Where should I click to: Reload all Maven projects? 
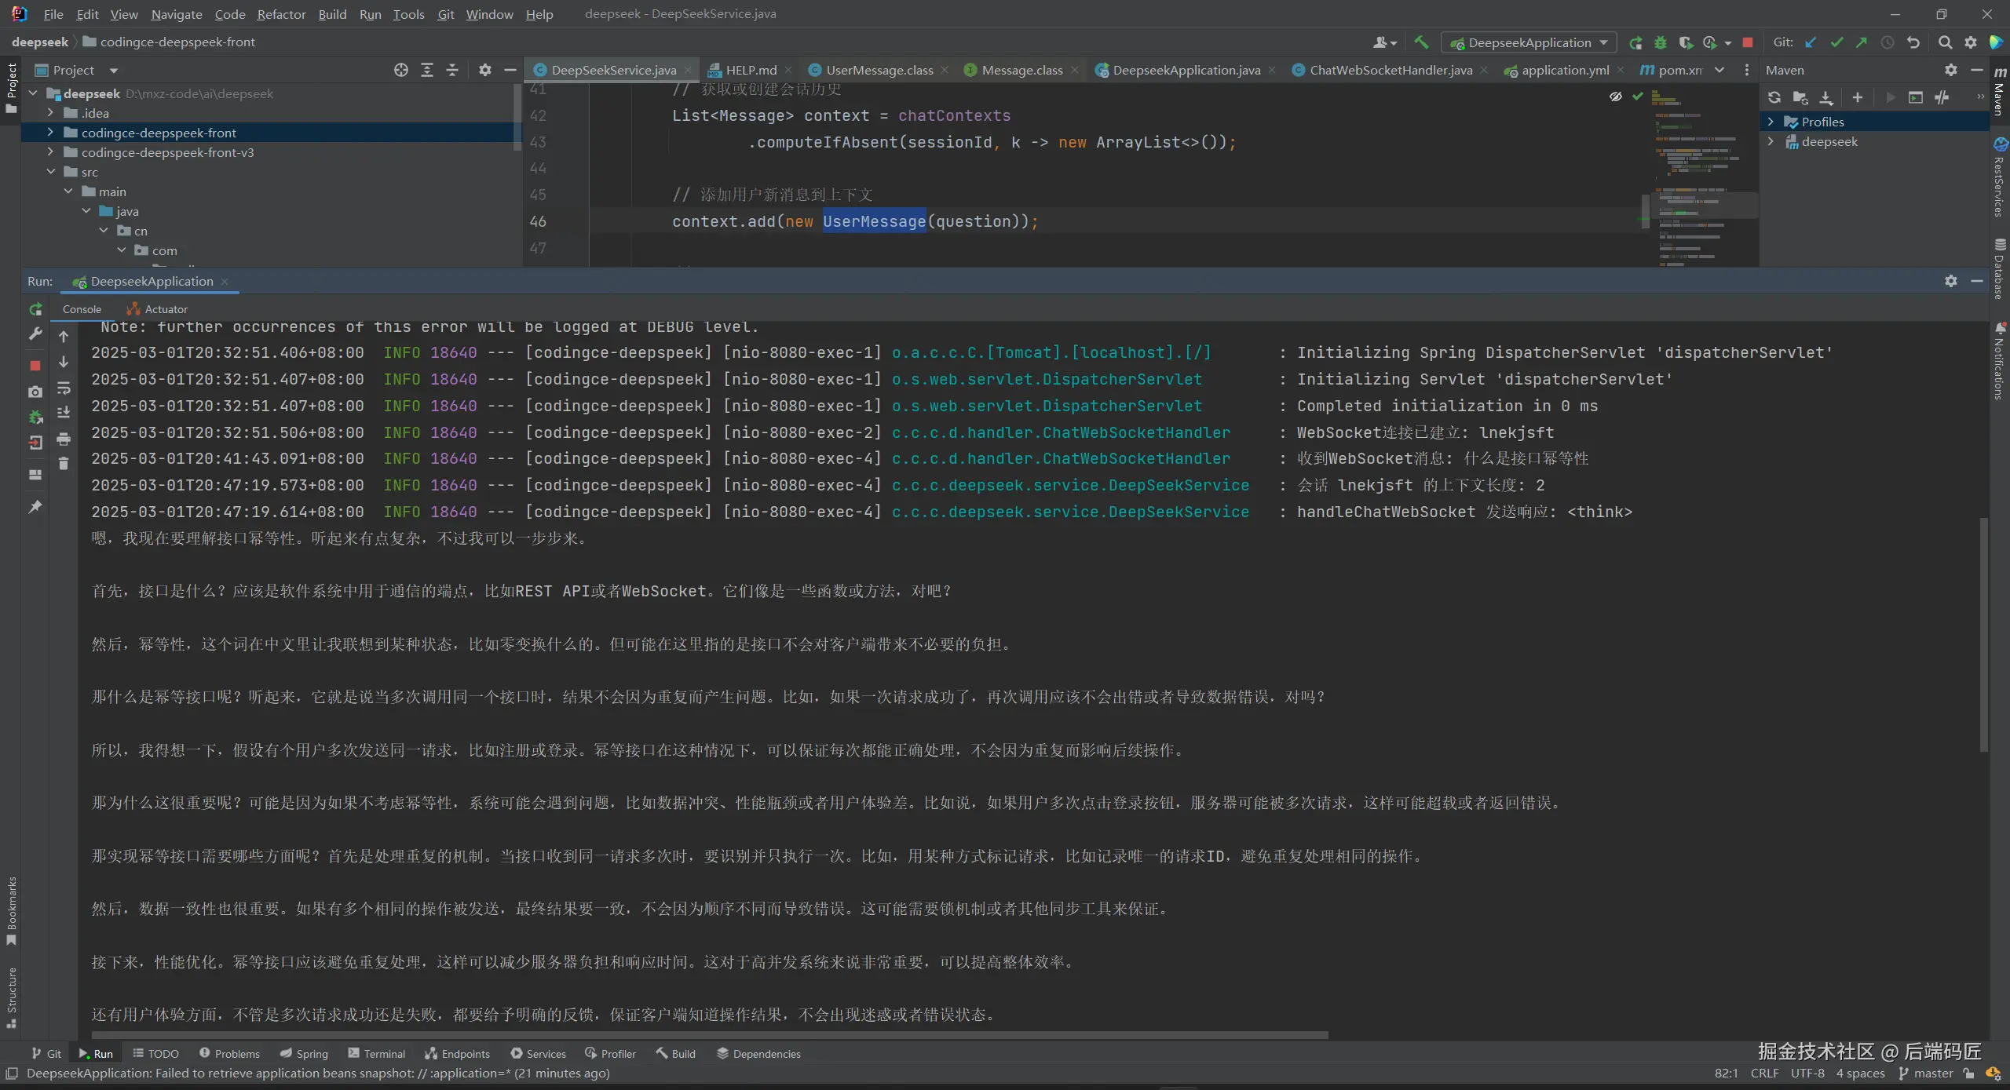click(1774, 97)
